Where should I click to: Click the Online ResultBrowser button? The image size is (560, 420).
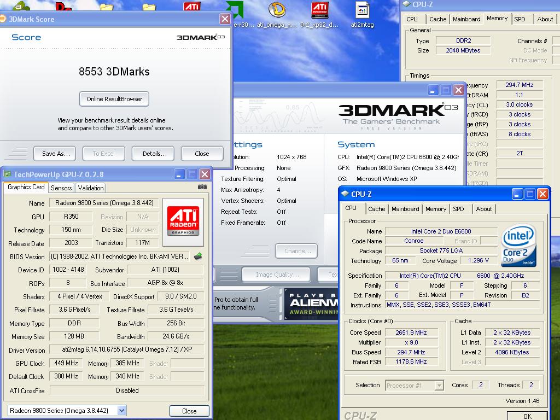(114, 99)
